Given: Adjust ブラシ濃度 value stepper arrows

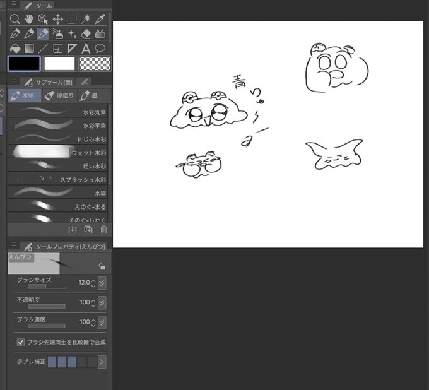Looking at the screenshot, I should point(93,322).
